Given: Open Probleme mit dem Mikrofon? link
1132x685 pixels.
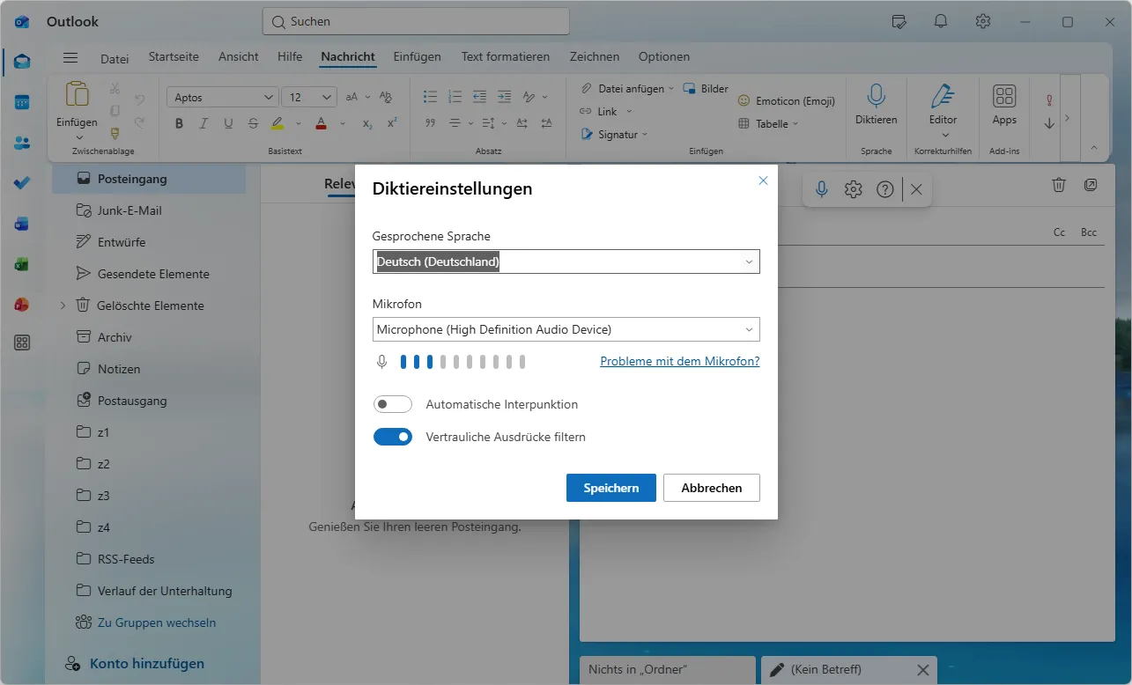Looking at the screenshot, I should click(680, 361).
